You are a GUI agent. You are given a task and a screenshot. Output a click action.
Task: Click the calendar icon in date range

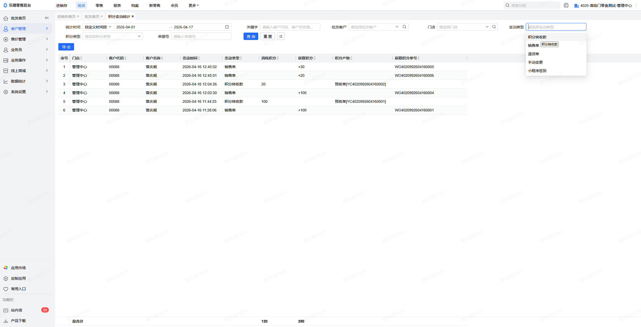[227, 27]
